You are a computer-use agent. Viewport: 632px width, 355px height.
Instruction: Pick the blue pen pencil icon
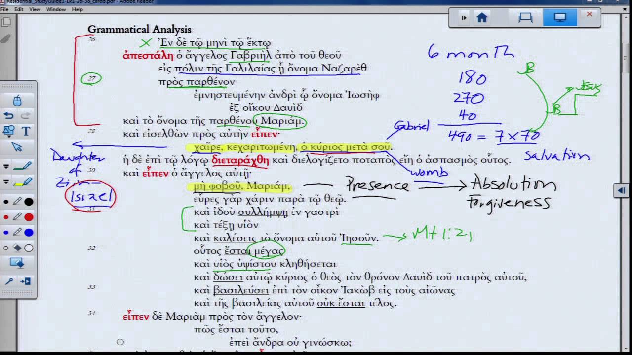(x=17, y=232)
